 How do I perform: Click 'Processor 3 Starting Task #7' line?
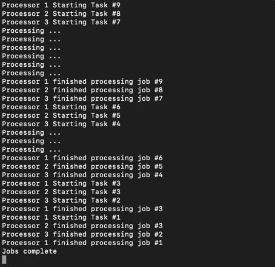61,22
